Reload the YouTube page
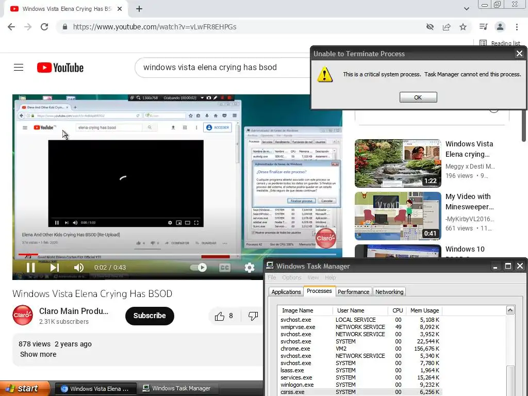The image size is (528, 396). point(44,27)
